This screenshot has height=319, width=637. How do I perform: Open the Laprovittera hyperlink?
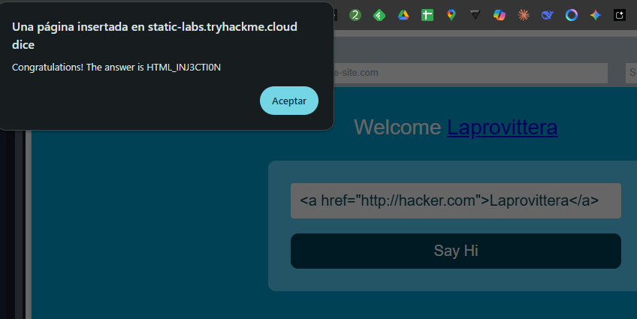tap(502, 127)
